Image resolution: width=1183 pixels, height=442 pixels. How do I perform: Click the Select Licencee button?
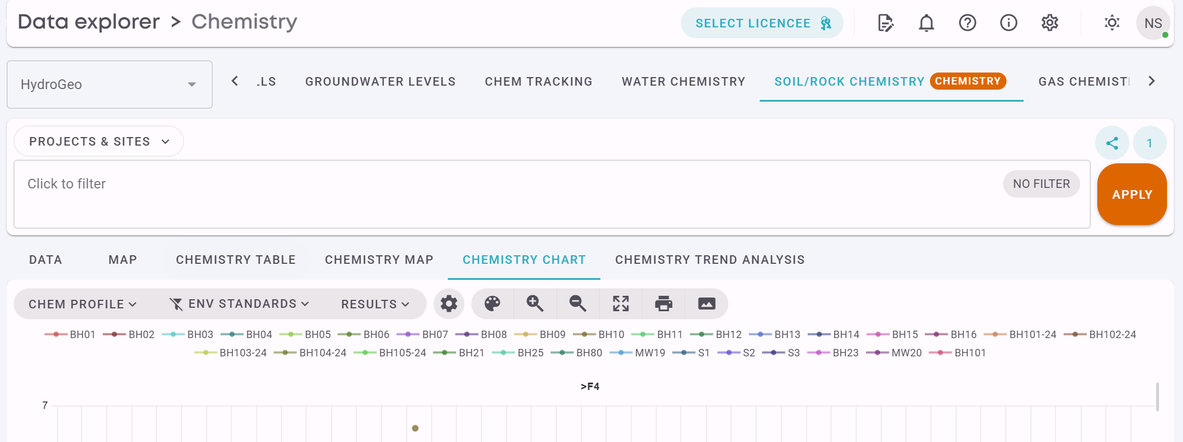(762, 23)
